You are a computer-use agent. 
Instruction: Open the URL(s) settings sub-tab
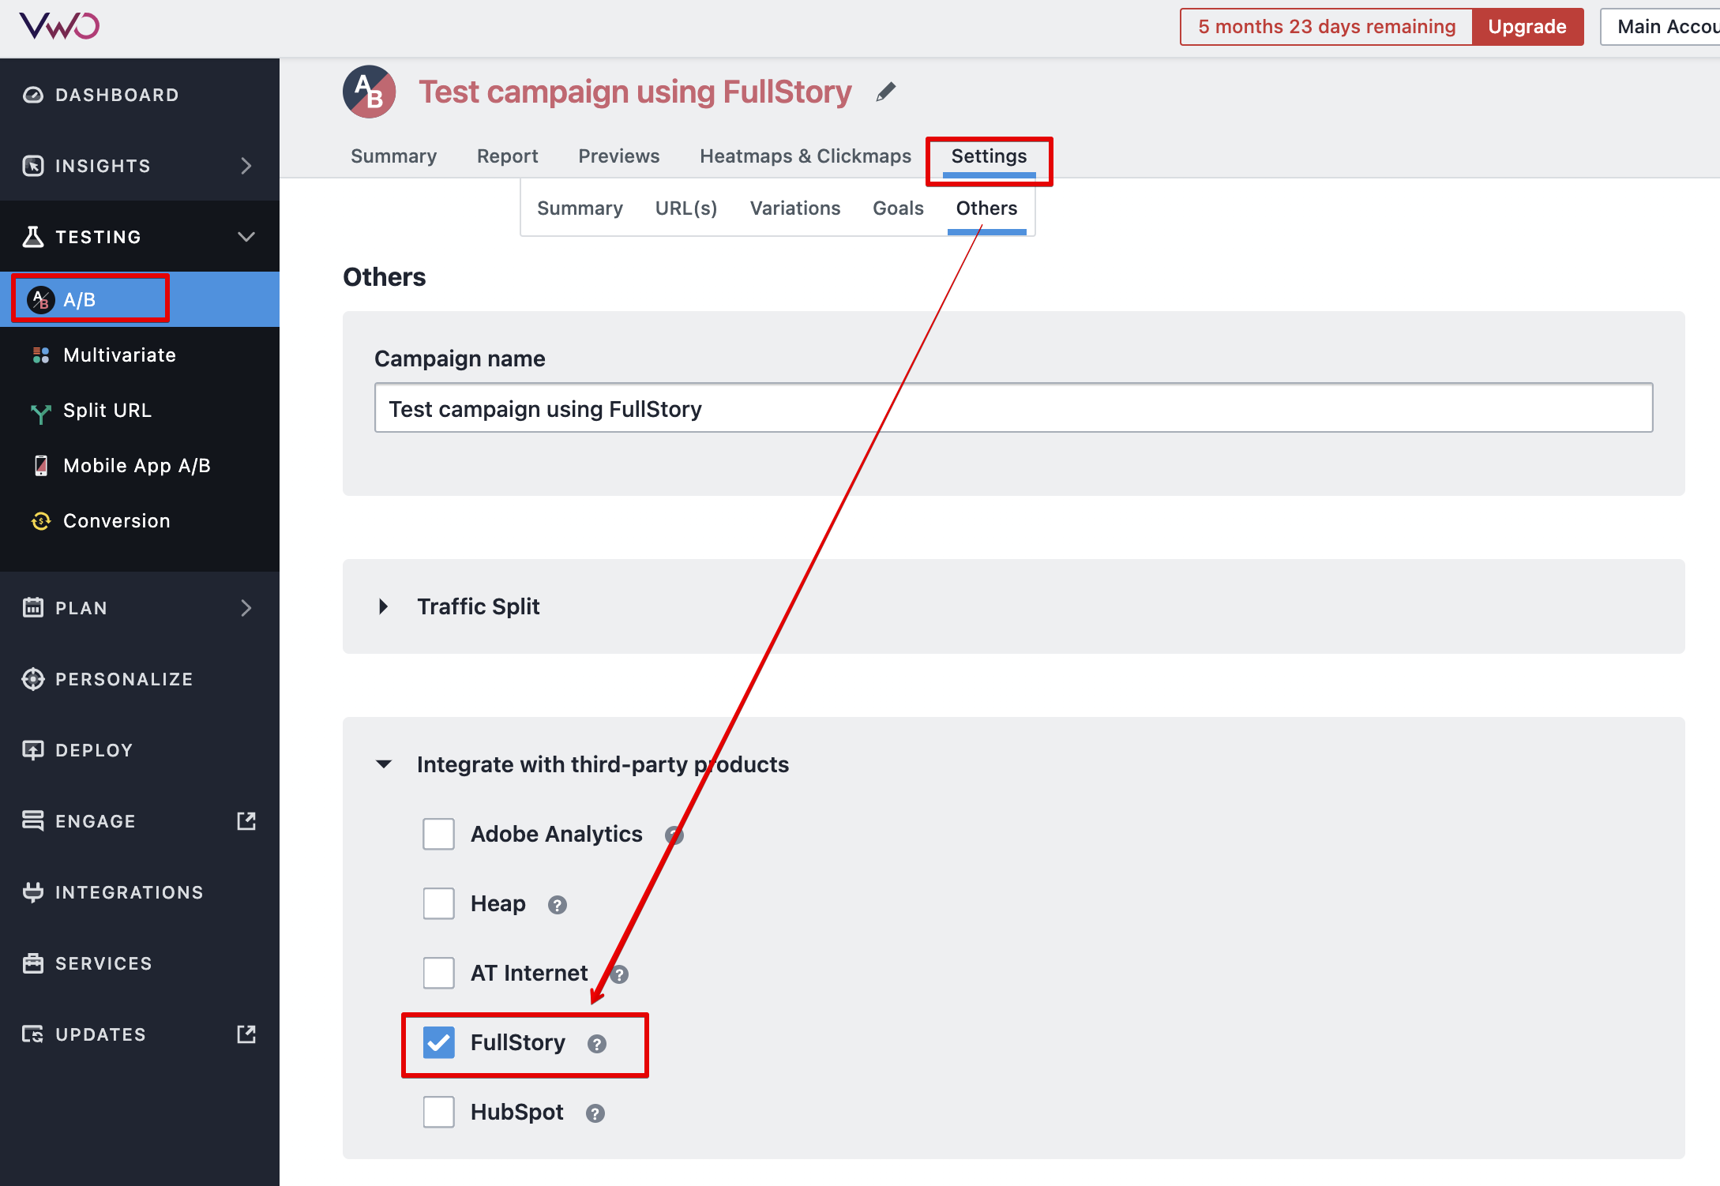pyautogui.click(x=686, y=208)
